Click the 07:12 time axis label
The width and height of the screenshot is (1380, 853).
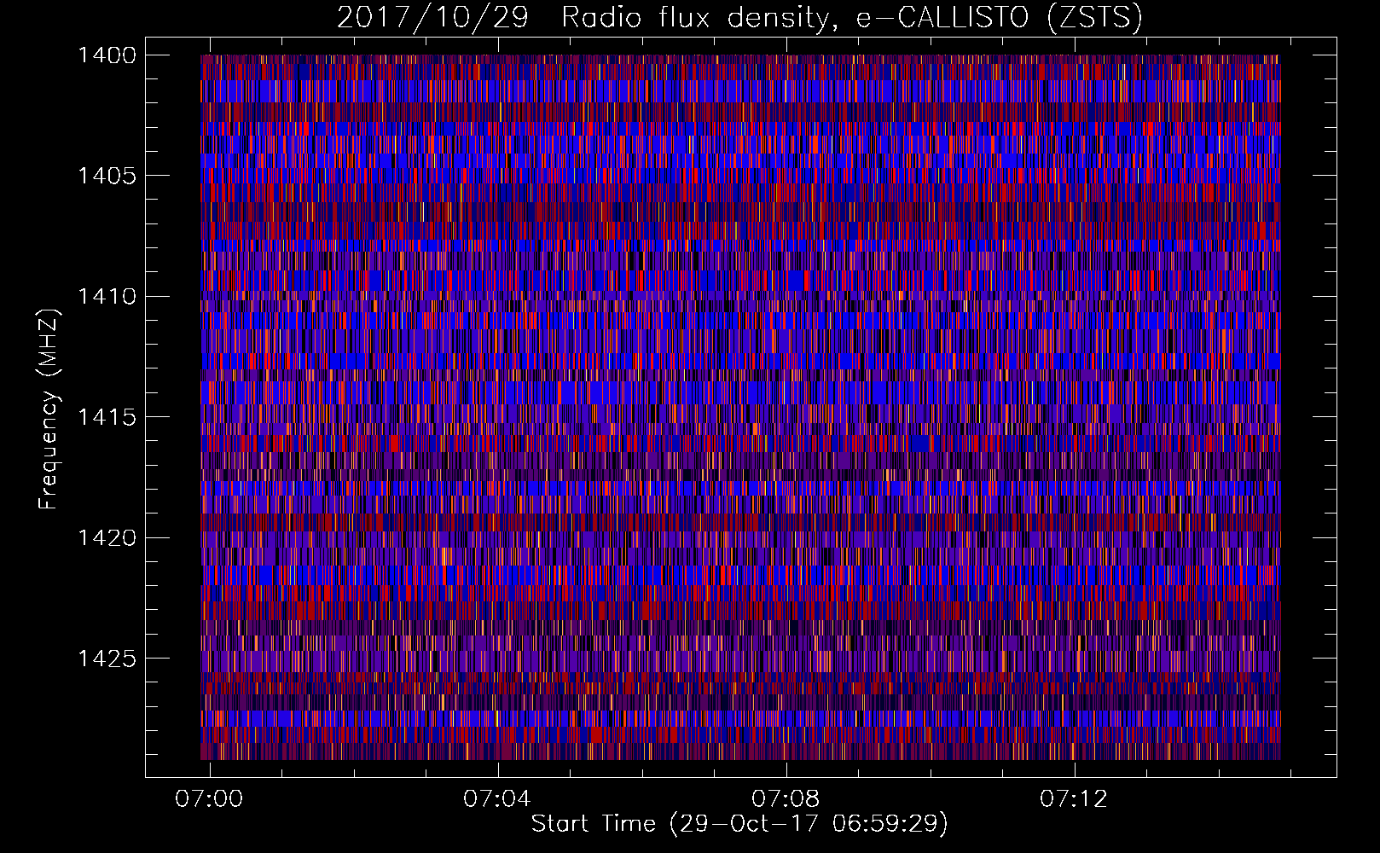(x=1074, y=798)
